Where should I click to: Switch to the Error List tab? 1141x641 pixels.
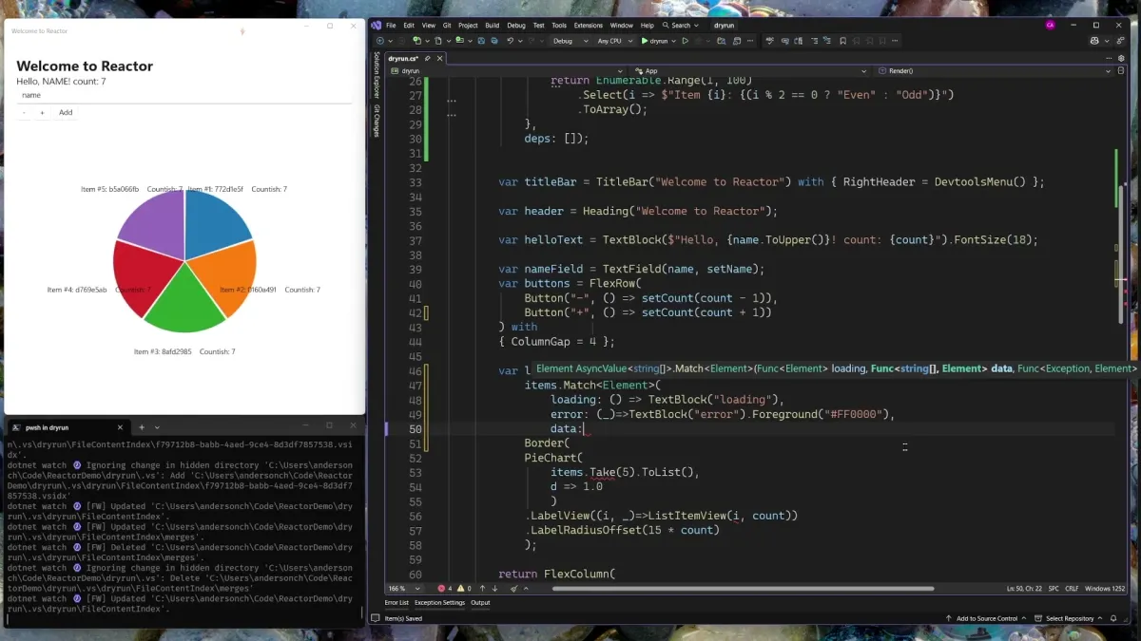(x=396, y=602)
